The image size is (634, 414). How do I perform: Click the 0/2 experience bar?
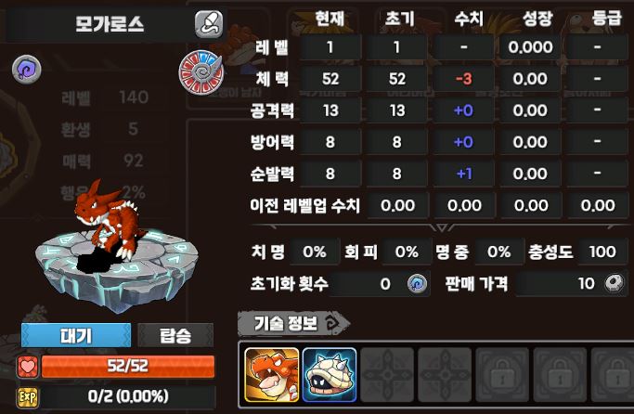pyautogui.click(x=128, y=397)
